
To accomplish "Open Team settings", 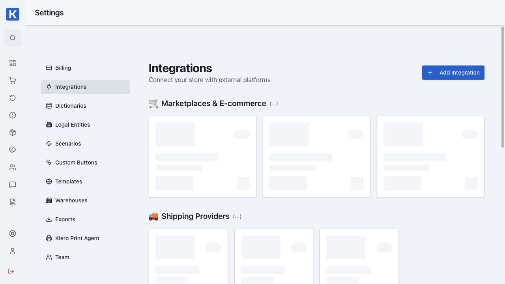I will click(85, 257).
